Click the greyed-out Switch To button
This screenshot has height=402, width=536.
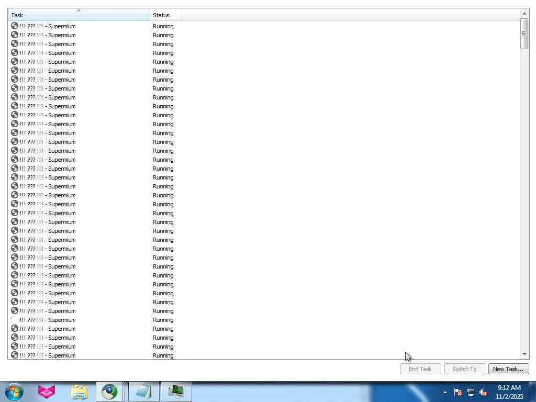point(464,369)
